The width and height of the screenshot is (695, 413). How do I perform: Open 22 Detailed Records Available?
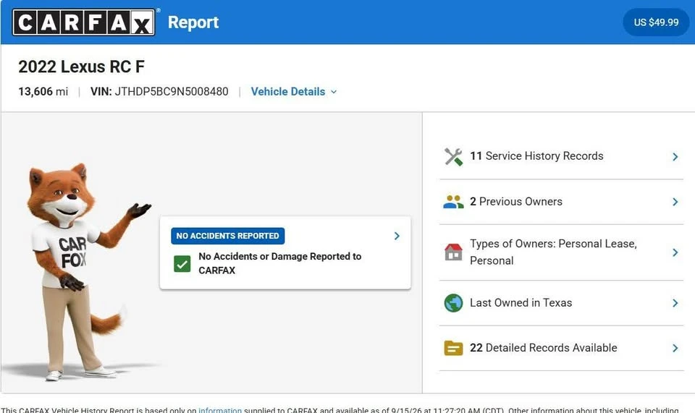click(x=560, y=349)
